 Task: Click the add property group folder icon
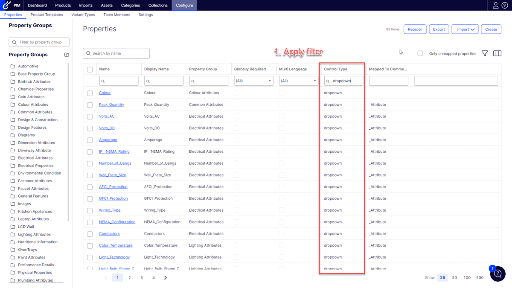tap(67, 55)
